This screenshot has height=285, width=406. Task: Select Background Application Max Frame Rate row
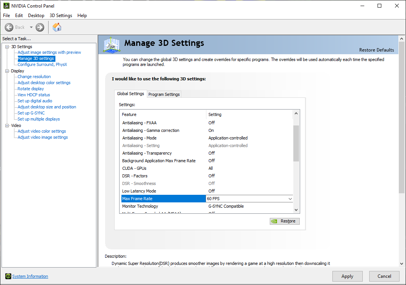[207, 161]
